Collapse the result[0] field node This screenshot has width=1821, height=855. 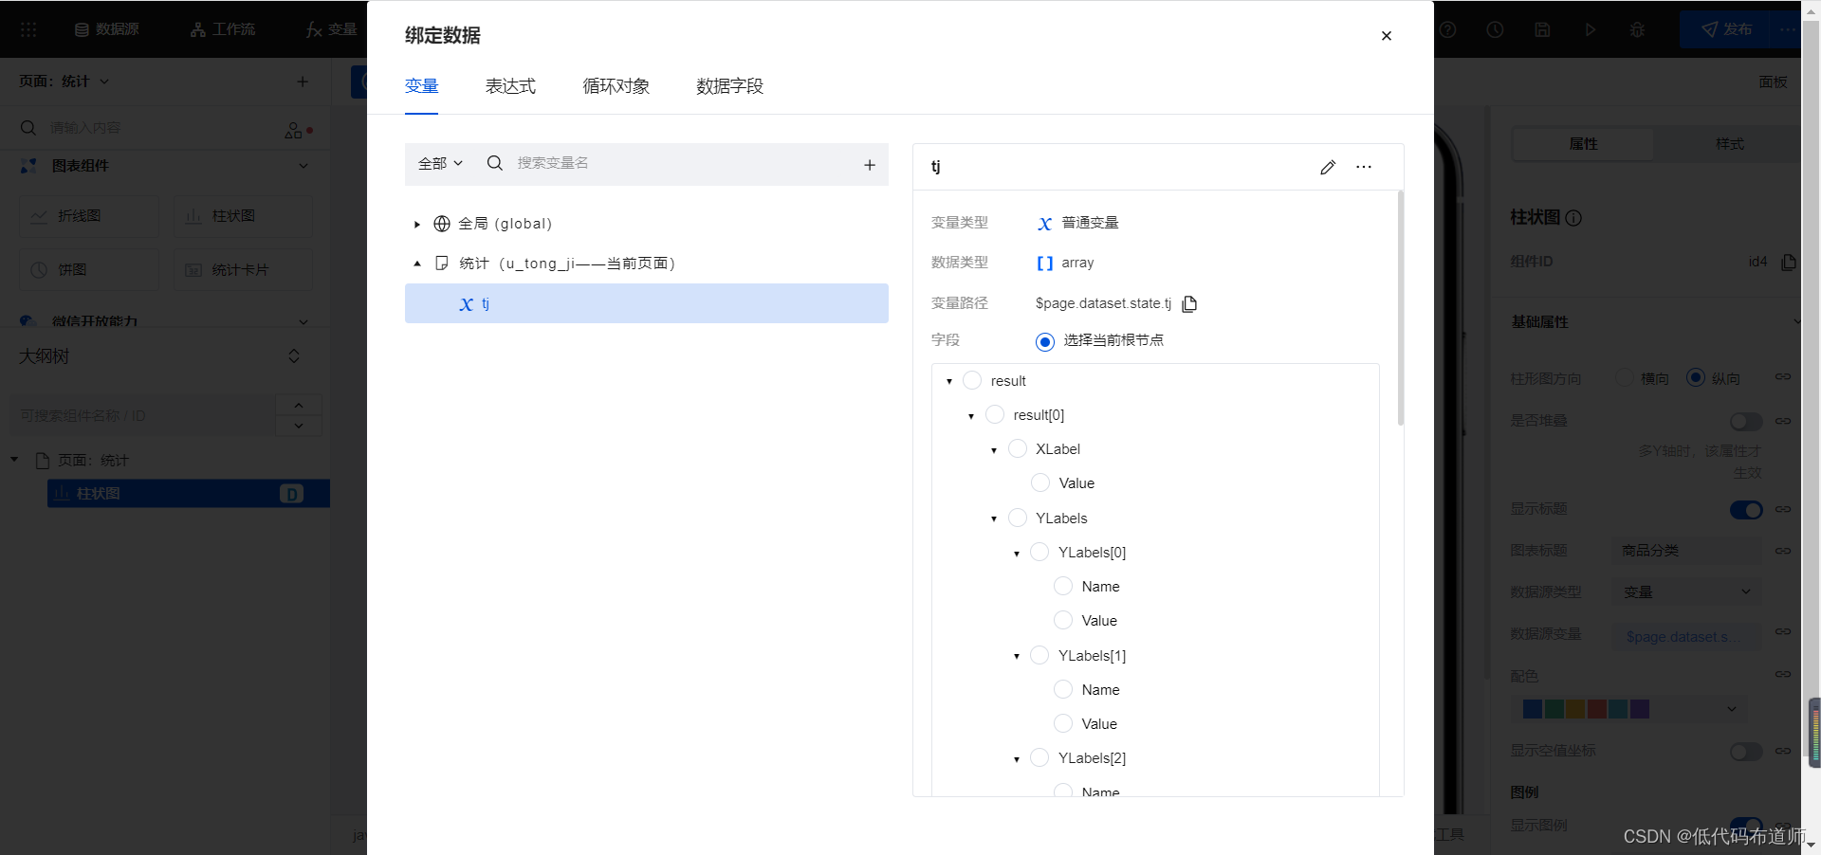tap(971, 416)
